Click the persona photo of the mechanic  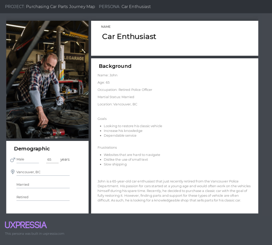pyautogui.click(x=47, y=79)
